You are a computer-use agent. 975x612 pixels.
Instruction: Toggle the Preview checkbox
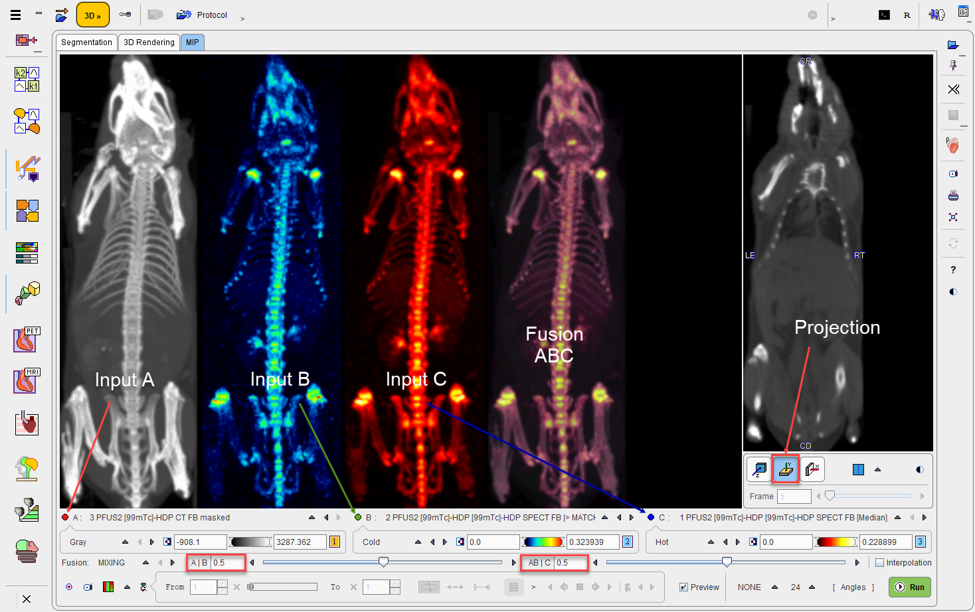(683, 587)
